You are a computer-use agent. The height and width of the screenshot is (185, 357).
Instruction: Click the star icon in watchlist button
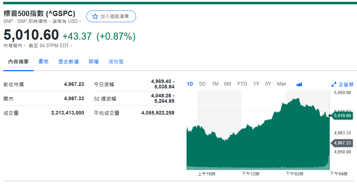tap(95, 16)
